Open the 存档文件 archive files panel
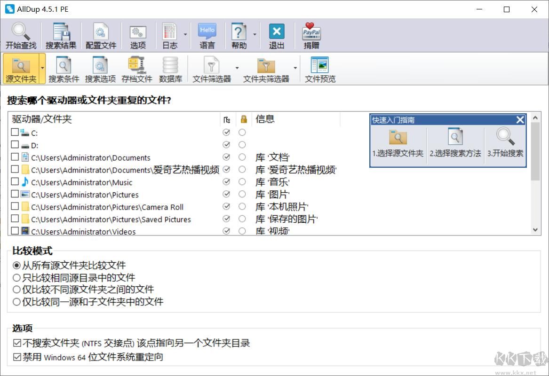This screenshot has height=376, width=549. coord(136,66)
